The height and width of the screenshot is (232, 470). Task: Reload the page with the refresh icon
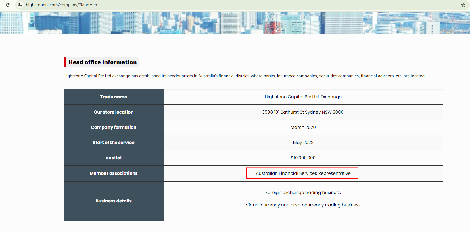tap(8, 5)
